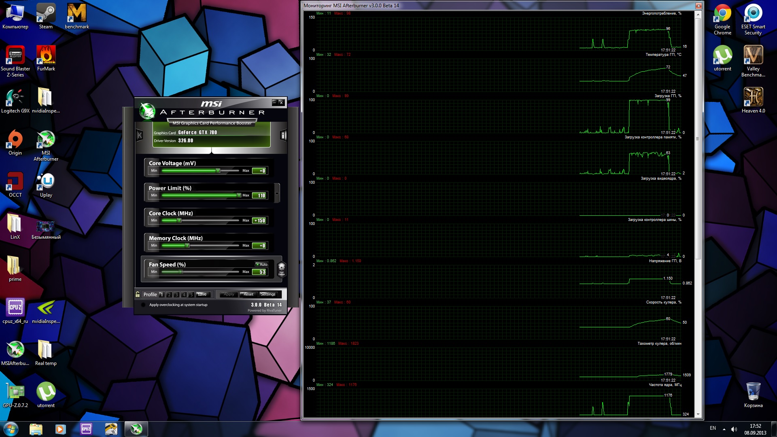Click the CPU-Z taskbar icon

pos(86,429)
